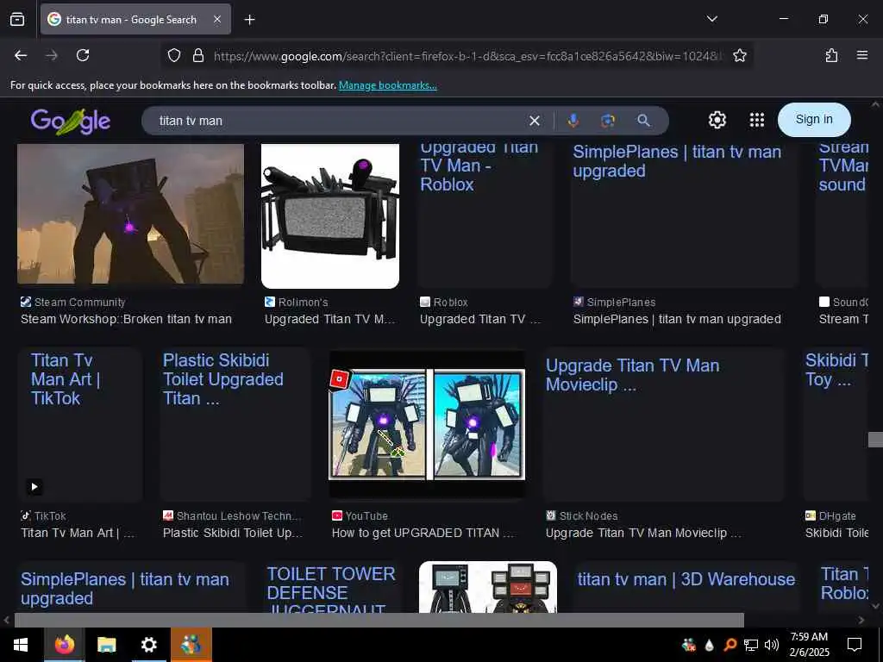
Task: Go back to the previous page
Action: (x=21, y=55)
